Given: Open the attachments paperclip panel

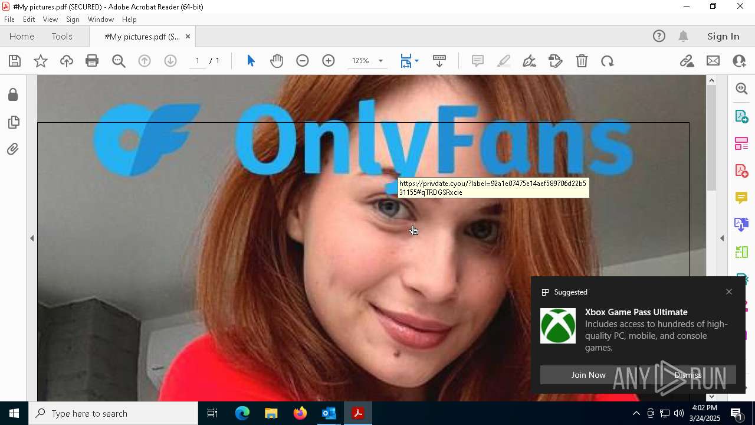Looking at the screenshot, I should point(13,149).
